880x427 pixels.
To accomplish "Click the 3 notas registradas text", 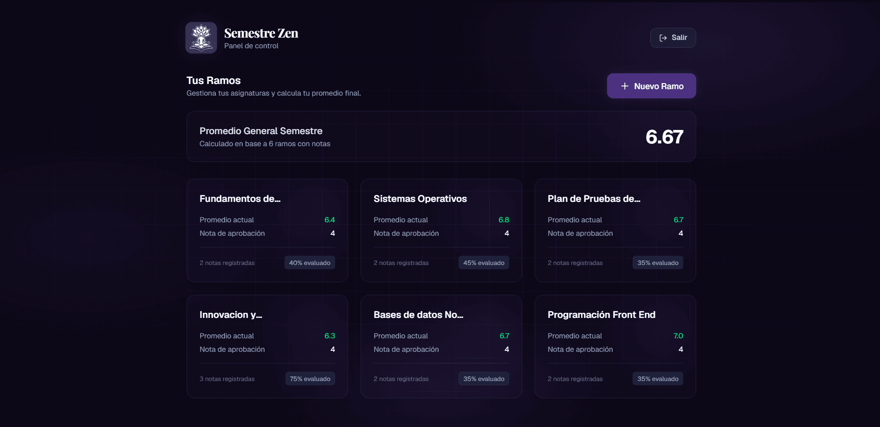I will 227,379.
